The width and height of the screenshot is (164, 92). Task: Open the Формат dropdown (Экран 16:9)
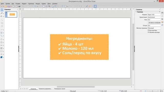point(154,15)
